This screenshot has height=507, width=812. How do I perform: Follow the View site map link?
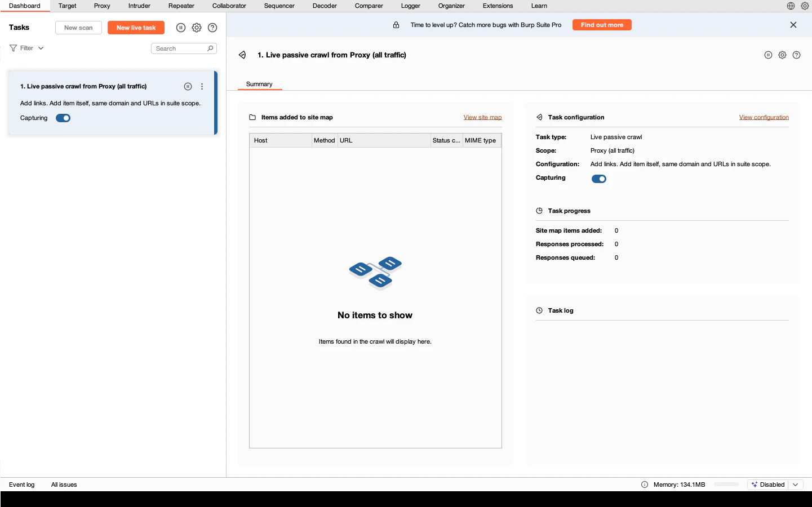pos(482,117)
